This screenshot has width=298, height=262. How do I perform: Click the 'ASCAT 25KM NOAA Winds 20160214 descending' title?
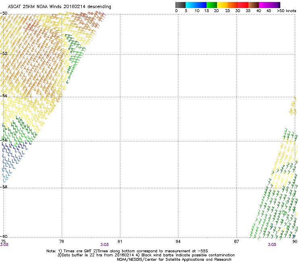click(59, 7)
